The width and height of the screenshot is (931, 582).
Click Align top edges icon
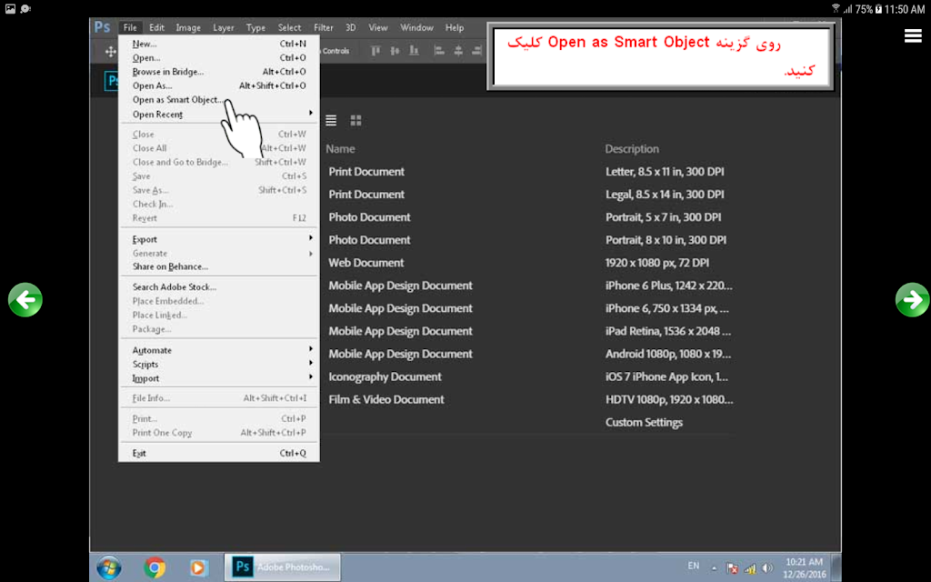(375, 51)
